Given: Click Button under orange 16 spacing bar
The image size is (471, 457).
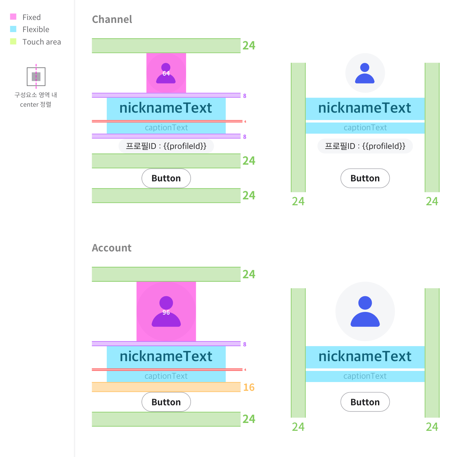Looking at the screenshot, I should click(166, 402).
